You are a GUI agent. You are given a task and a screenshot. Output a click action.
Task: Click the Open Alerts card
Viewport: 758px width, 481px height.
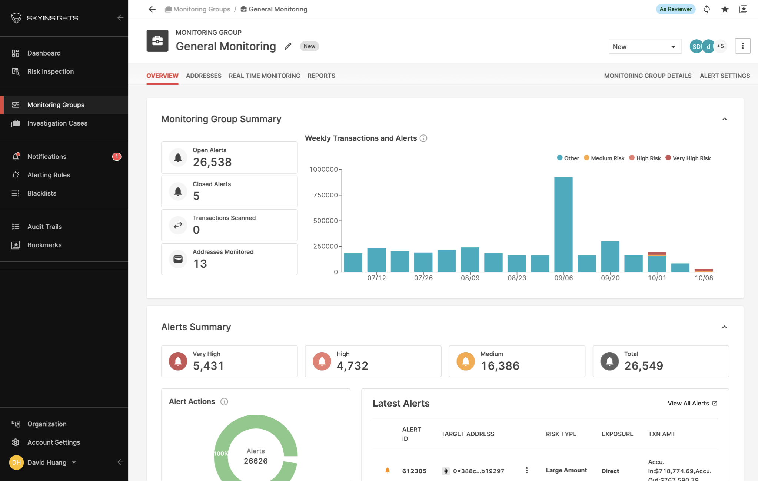pos(229,157)
